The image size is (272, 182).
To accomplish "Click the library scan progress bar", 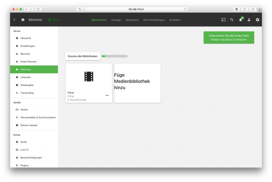I will click(x=115, y=56).
